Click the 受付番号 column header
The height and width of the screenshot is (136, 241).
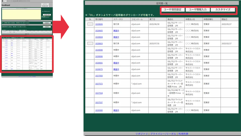(x=99, y=19)
